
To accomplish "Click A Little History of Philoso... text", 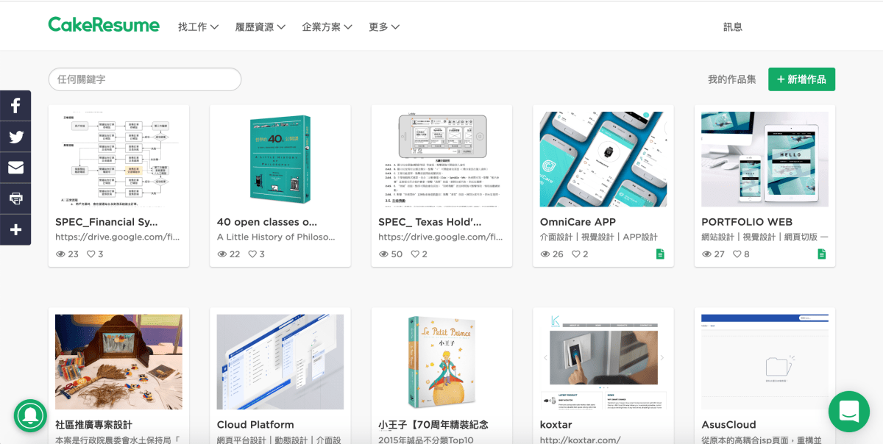I will [x=276, y=237].
